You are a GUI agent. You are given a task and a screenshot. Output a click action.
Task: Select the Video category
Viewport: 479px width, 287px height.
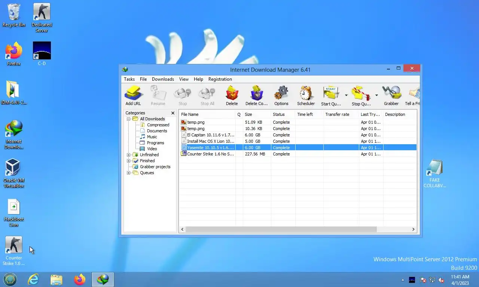(x=152, y=149)
